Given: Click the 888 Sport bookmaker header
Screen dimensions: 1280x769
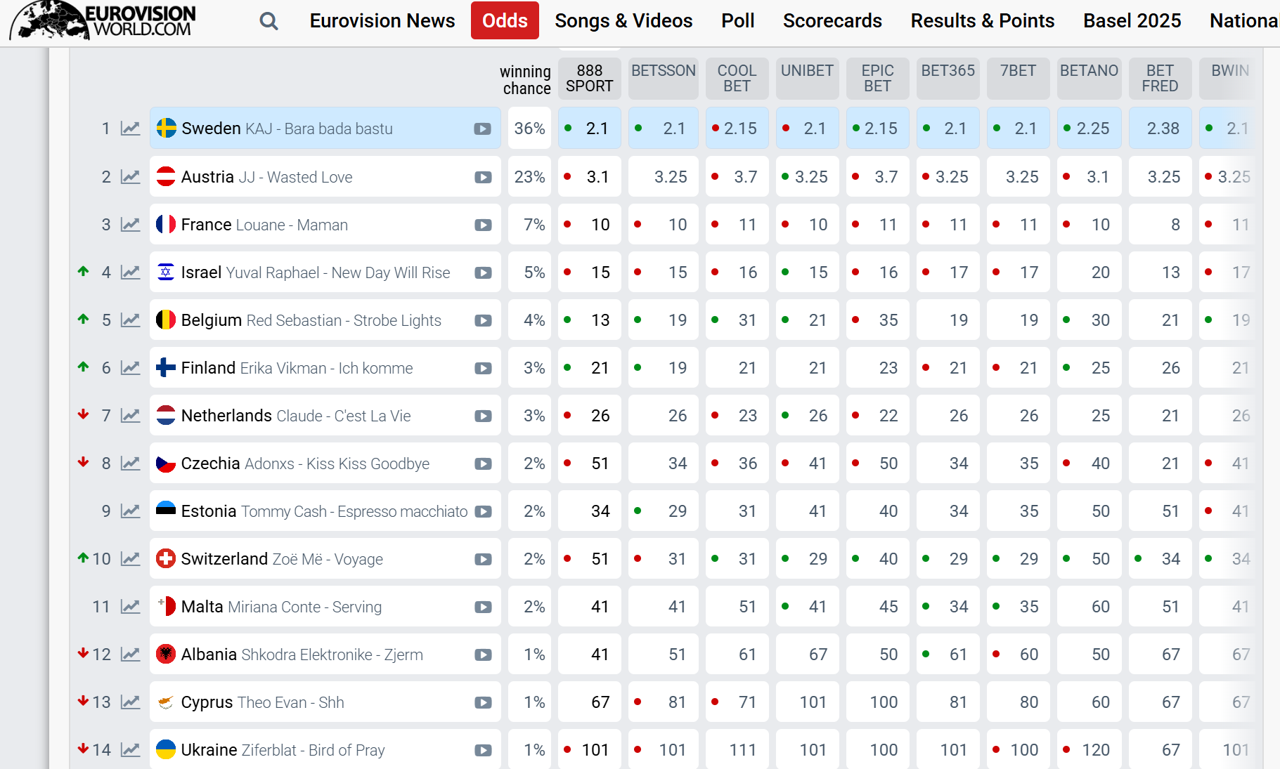Looking at the screenshot, I should coord(589,79).
